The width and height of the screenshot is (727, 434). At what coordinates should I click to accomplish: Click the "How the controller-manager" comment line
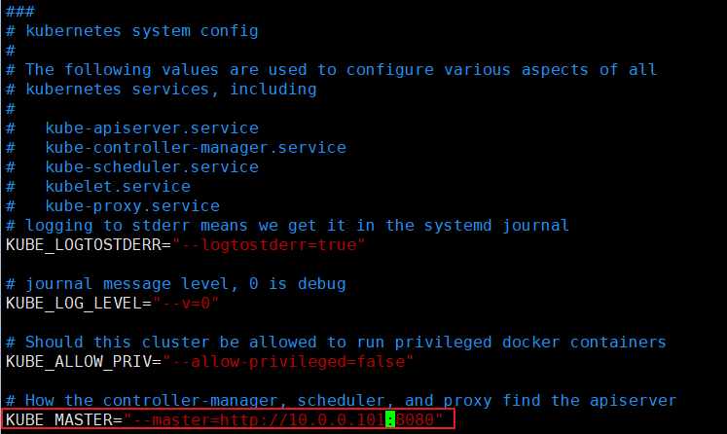coord(341,401)
